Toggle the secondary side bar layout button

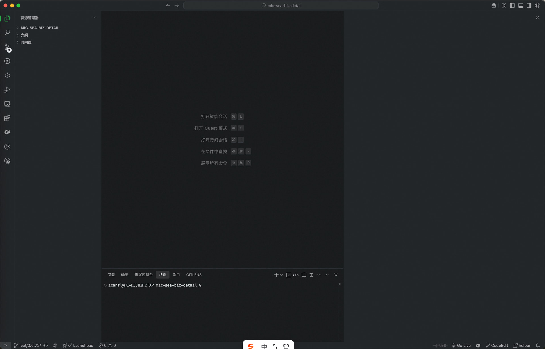[529, 5]
